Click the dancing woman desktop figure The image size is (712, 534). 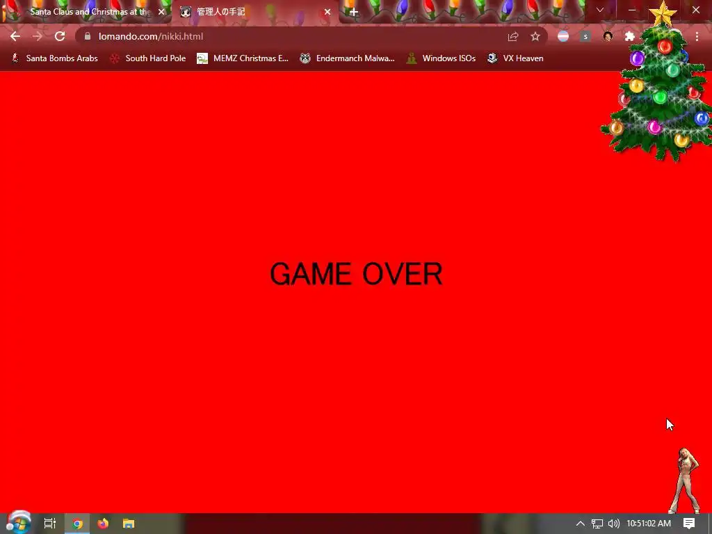[686, 480]
